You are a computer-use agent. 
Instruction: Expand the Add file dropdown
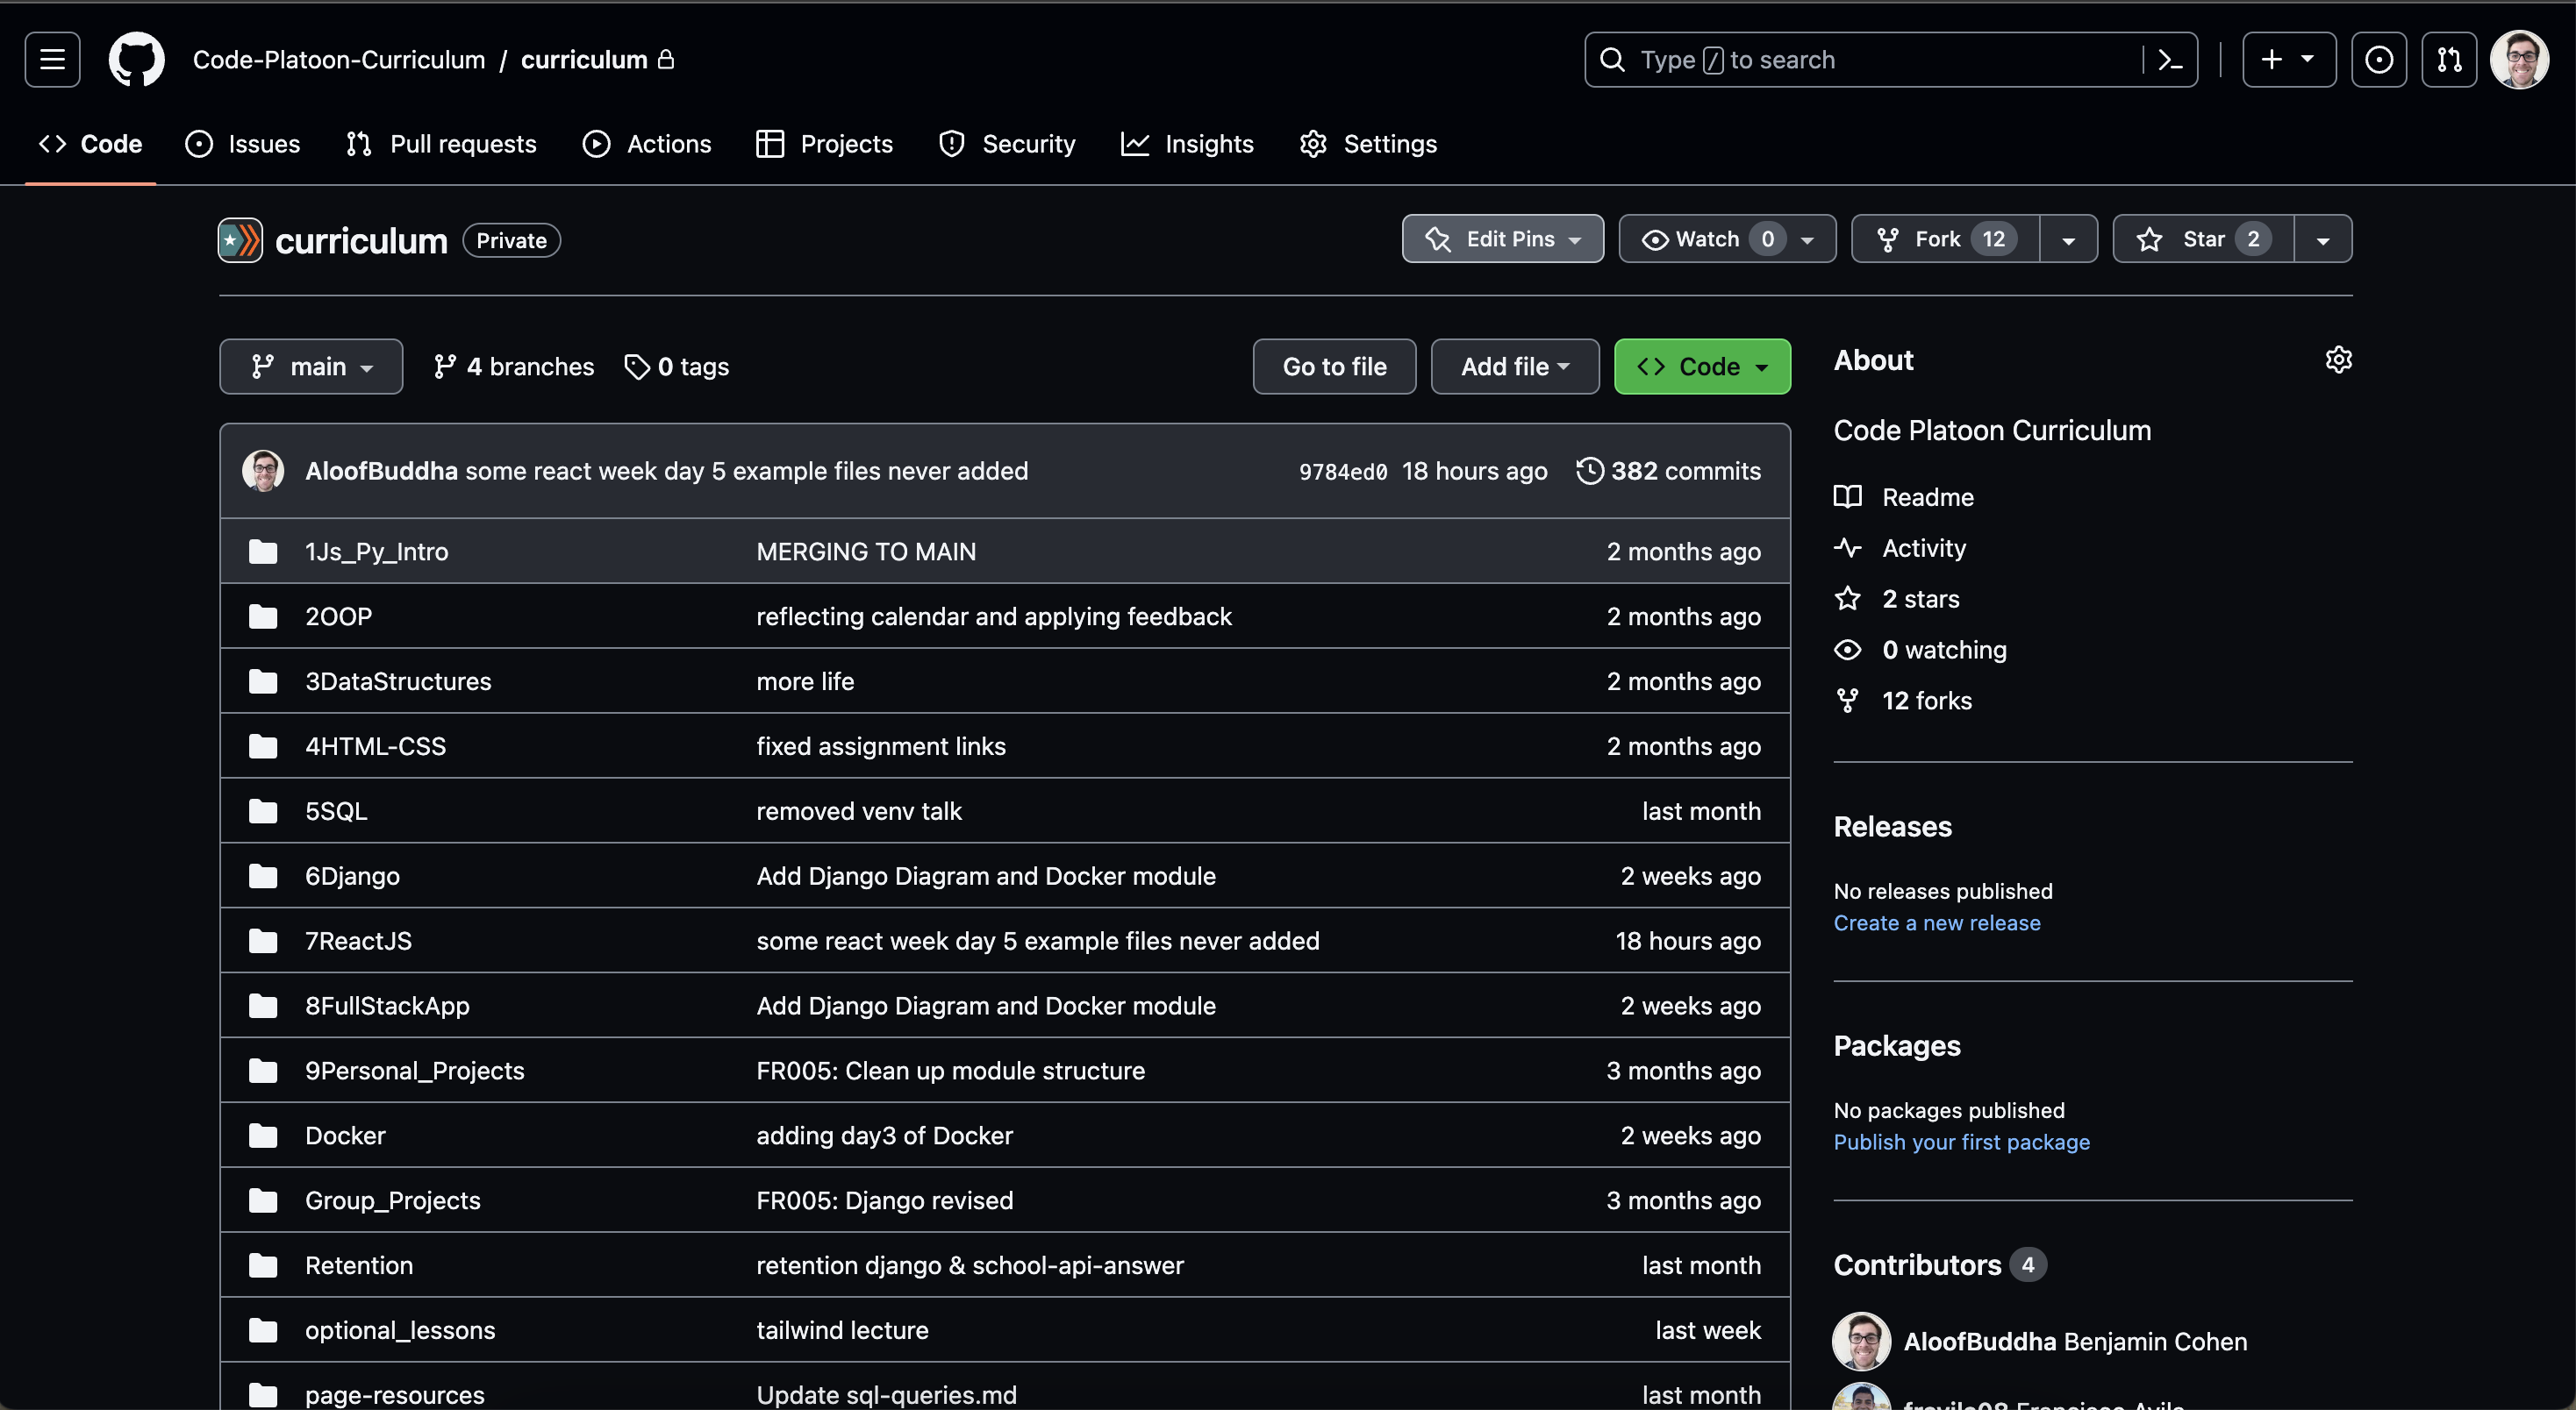point(1514,366)
